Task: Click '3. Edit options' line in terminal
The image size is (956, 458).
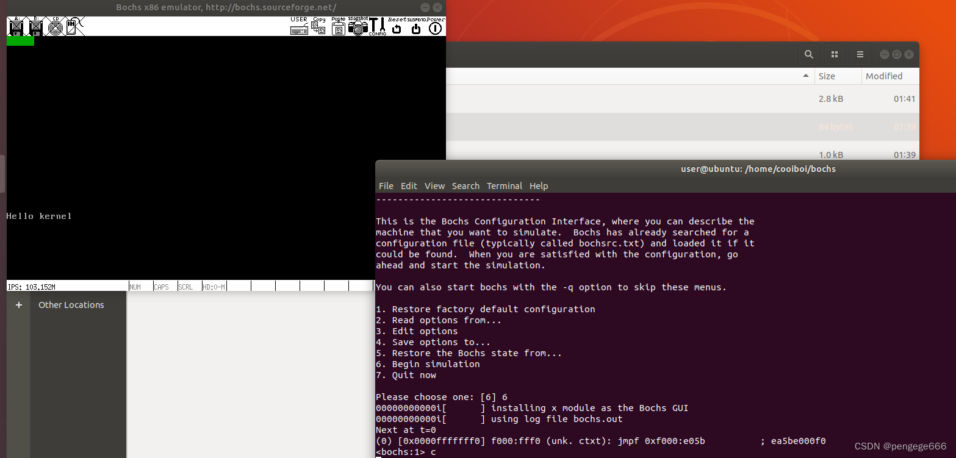Action: click(417, 331)
